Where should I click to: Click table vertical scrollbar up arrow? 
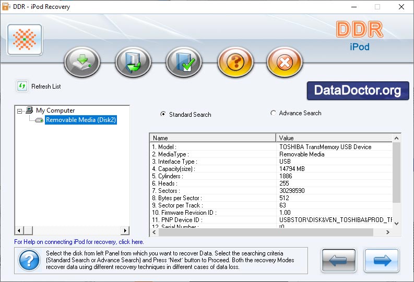396,138
